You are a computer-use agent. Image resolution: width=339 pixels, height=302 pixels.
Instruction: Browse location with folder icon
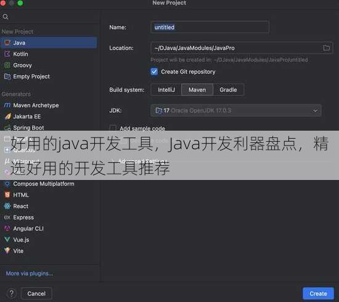pyautogui.click(x=326, y=48)
